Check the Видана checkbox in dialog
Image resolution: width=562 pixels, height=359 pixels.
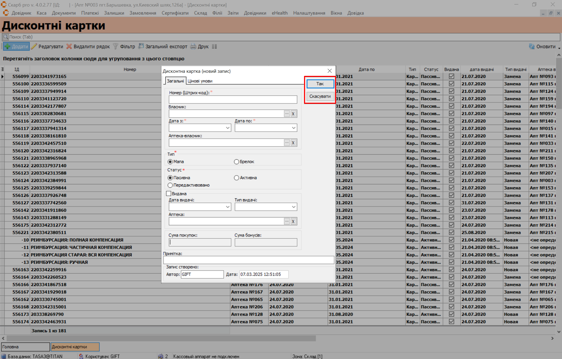[x=169, y=193]
